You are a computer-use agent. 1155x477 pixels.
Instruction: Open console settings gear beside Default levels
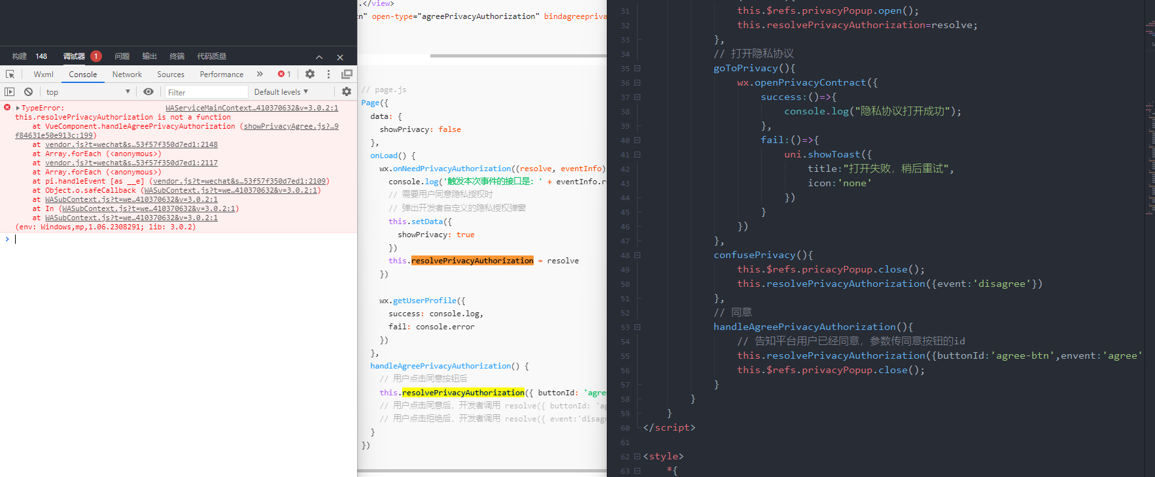pyautogui.click(x=347, y=92)
